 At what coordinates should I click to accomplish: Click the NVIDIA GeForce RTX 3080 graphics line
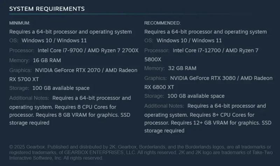[221, 78]
